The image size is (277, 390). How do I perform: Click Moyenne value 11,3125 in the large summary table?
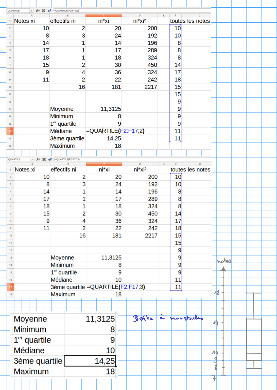100,319
